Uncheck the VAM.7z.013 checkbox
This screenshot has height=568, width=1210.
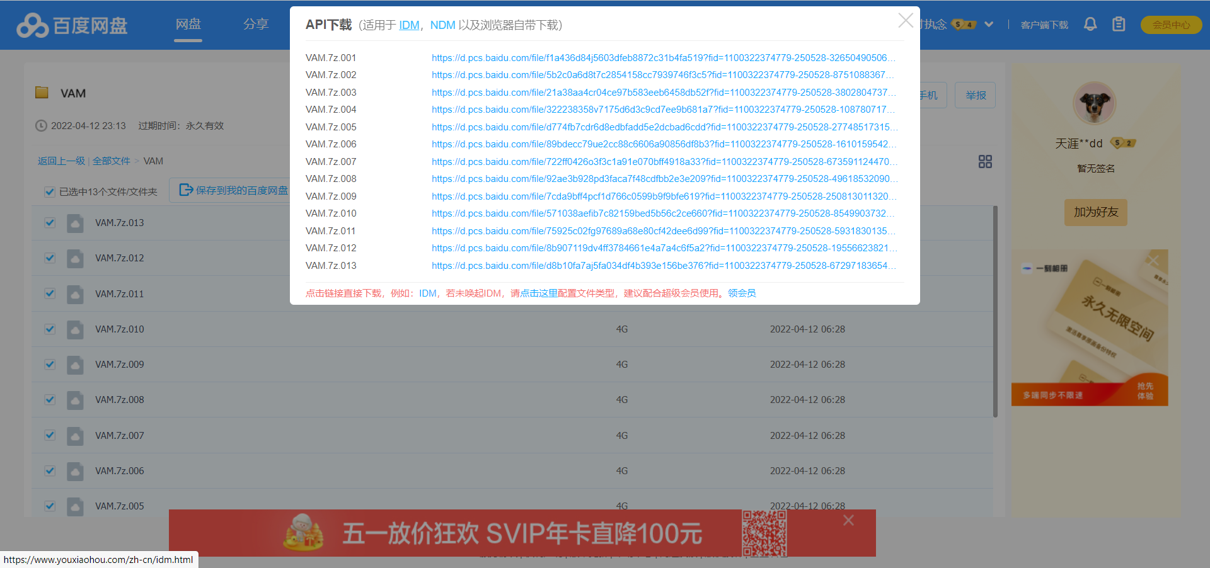pos(50,223)
